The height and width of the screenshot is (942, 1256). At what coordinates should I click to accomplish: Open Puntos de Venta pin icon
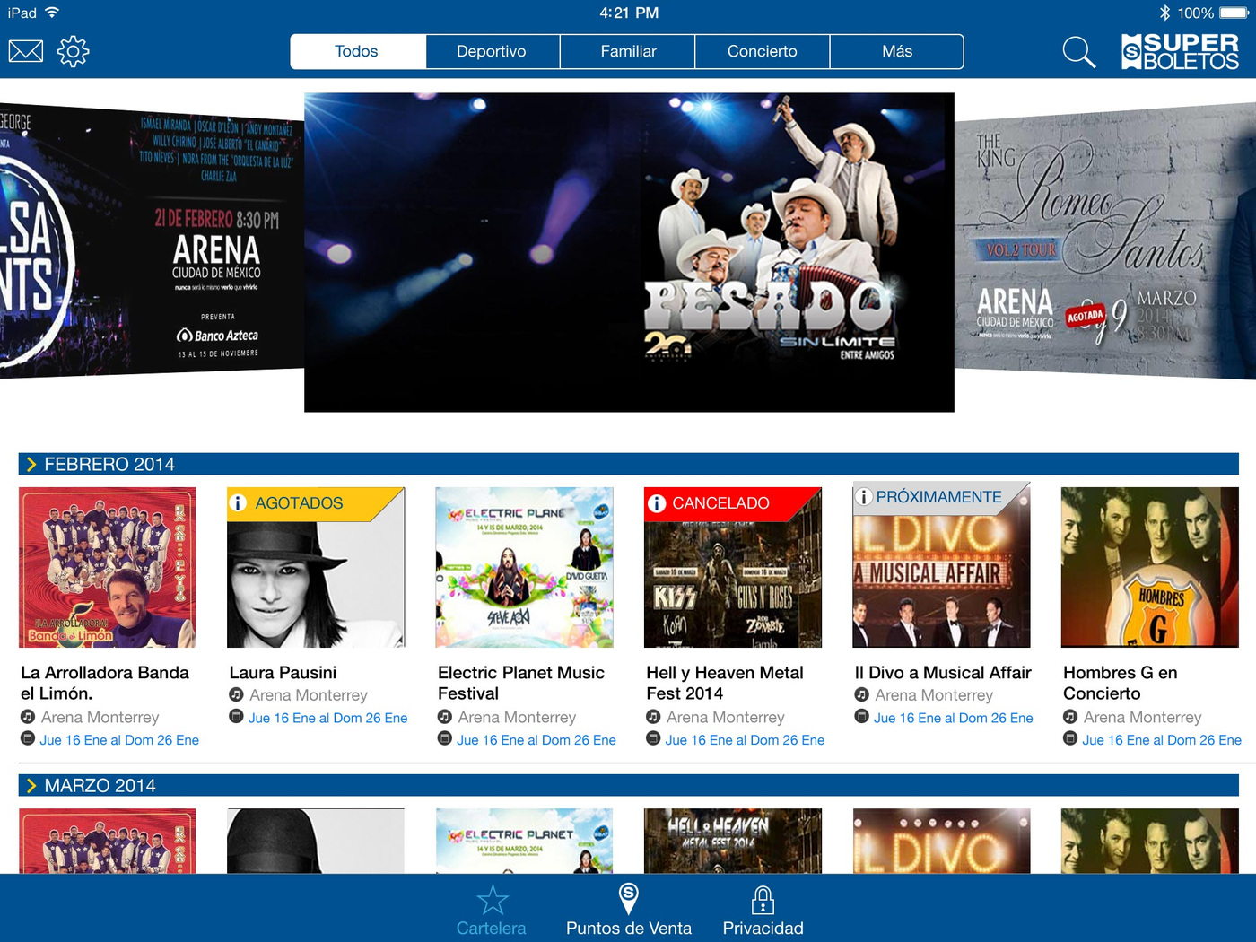tap(628, 898)
